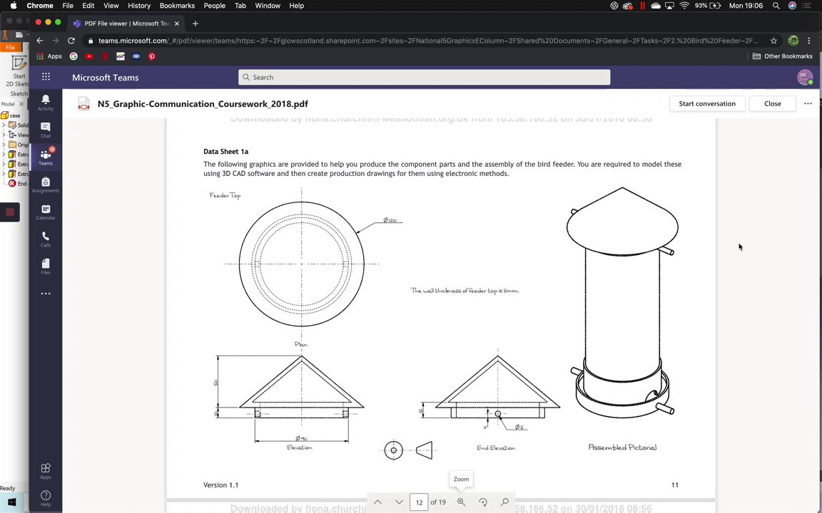
Task: Open Apps store in Teams sidebar
Action: 46,471
